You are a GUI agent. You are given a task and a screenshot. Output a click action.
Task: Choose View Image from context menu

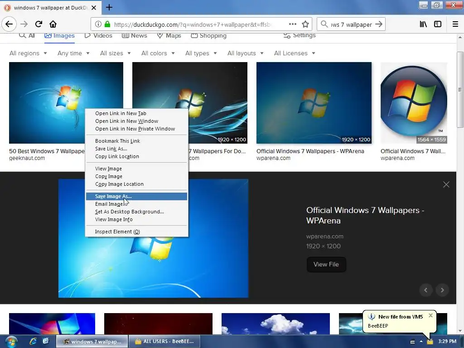click(x=136, y=169)
